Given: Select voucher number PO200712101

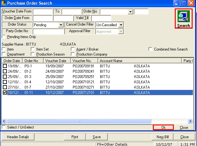Looking at the screenshot, I should [x=83, y=93].
